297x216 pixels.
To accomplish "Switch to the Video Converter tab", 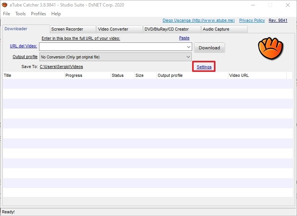I will [119, 29].
